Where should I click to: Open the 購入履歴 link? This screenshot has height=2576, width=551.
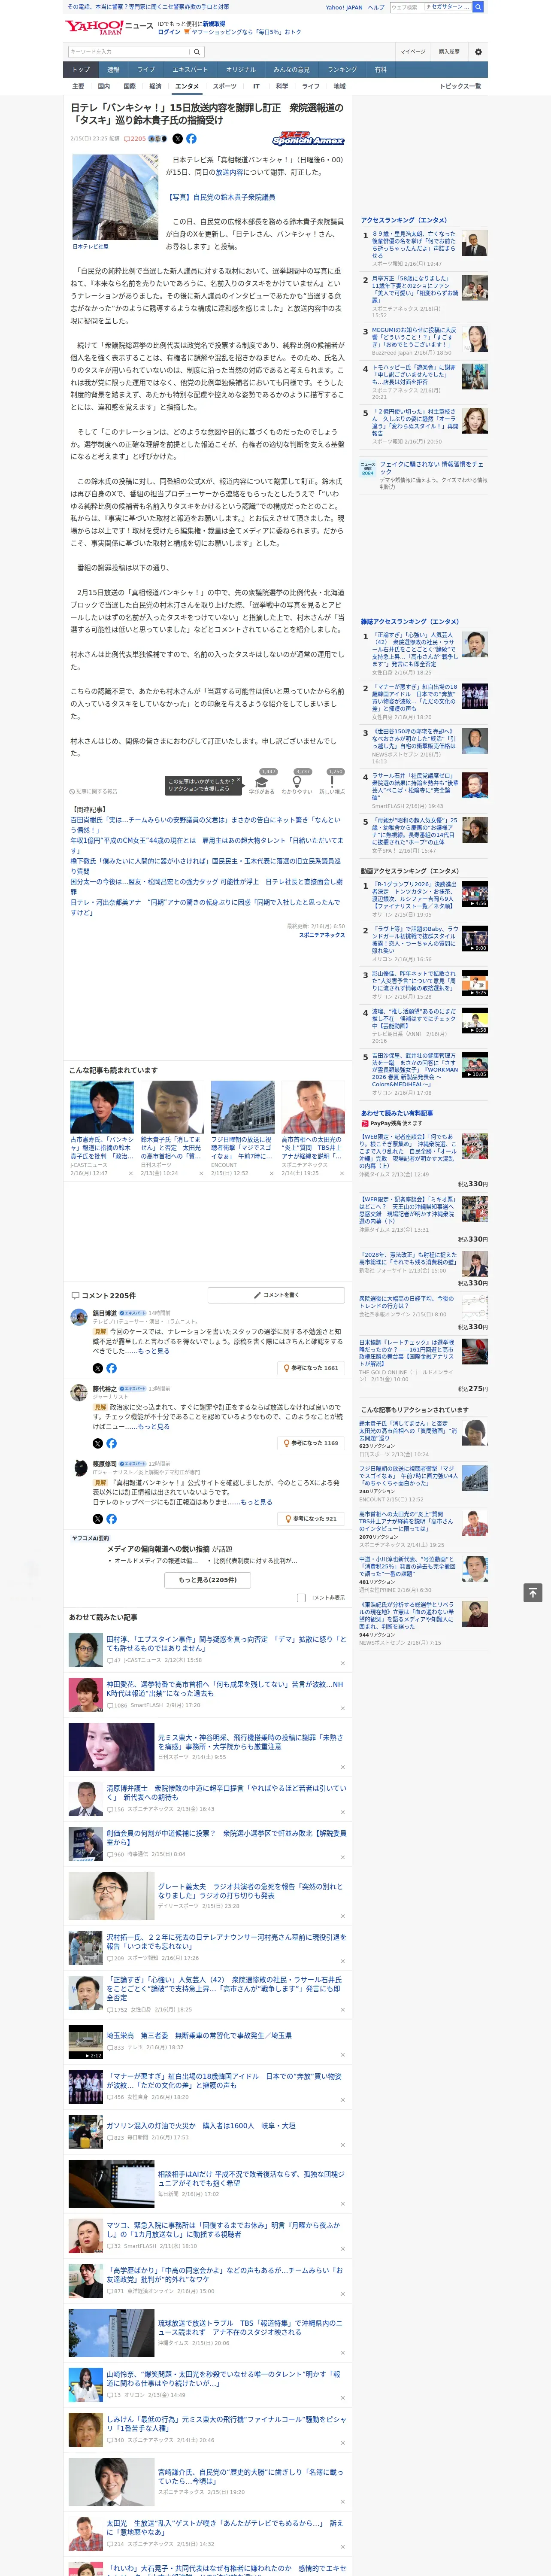(449, 52)
